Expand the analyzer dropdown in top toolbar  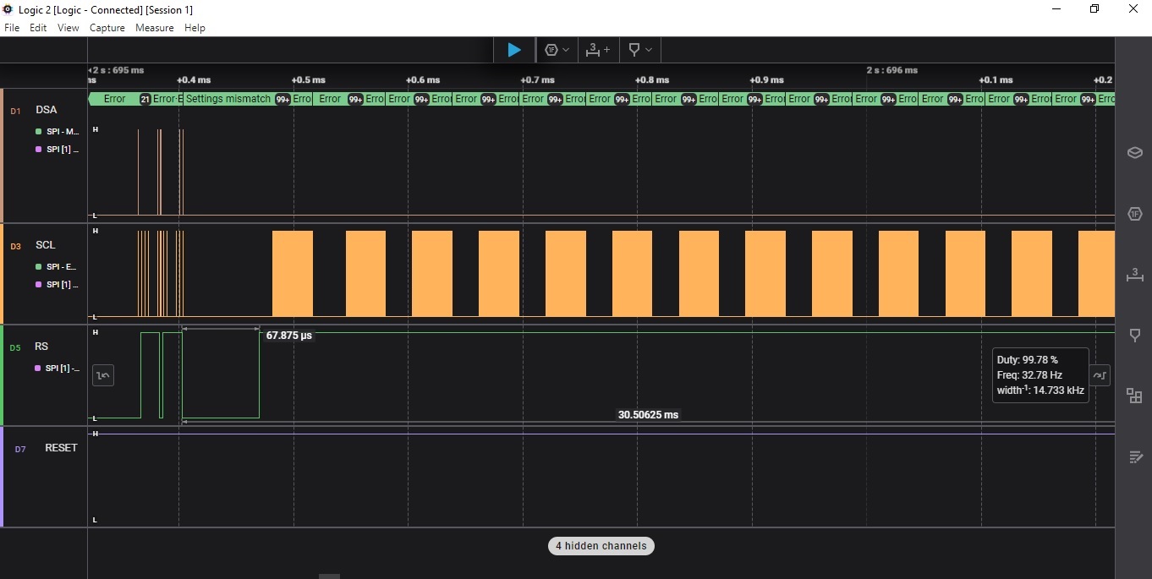click(557, 50)
